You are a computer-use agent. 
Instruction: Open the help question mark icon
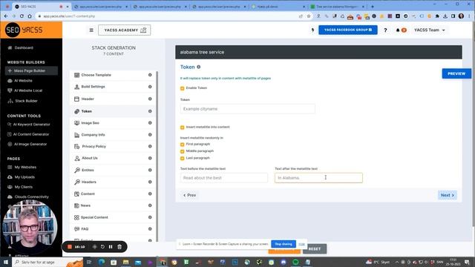385,30
